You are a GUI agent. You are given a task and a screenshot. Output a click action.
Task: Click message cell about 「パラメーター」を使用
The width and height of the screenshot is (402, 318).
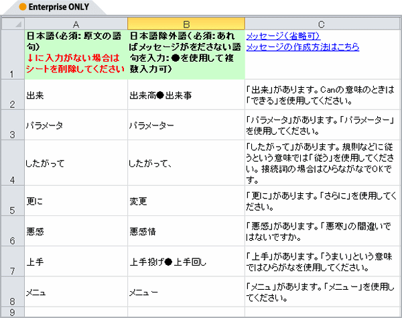point(322,125)
